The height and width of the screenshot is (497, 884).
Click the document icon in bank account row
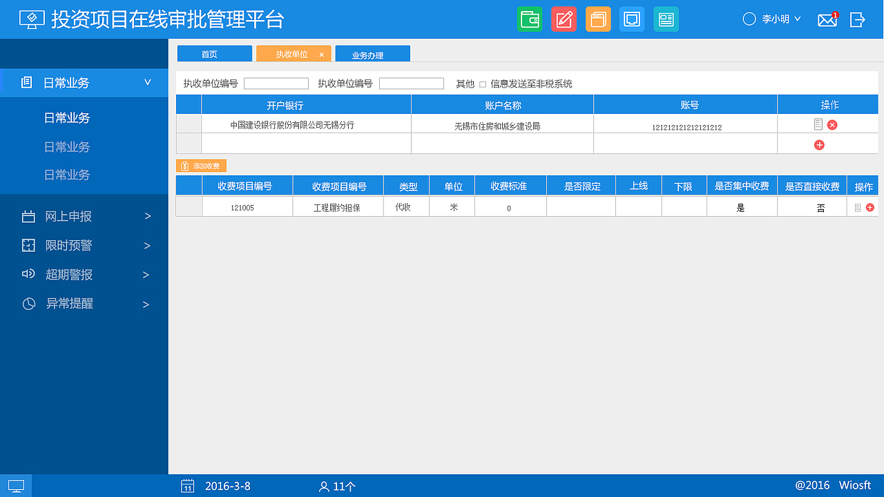click(x=818, y=124)
